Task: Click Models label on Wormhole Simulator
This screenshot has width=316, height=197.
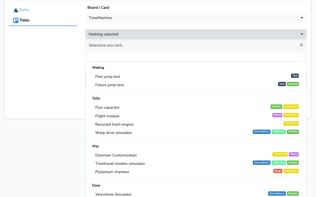Action: [293, 194]
